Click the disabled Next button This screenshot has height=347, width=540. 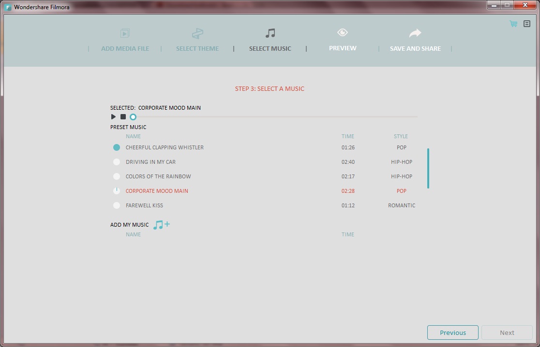point(507,333)
